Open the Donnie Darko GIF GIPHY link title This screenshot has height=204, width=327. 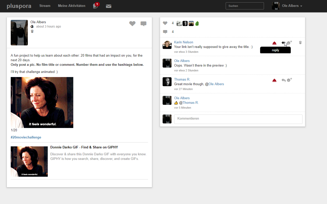(84, 147)
